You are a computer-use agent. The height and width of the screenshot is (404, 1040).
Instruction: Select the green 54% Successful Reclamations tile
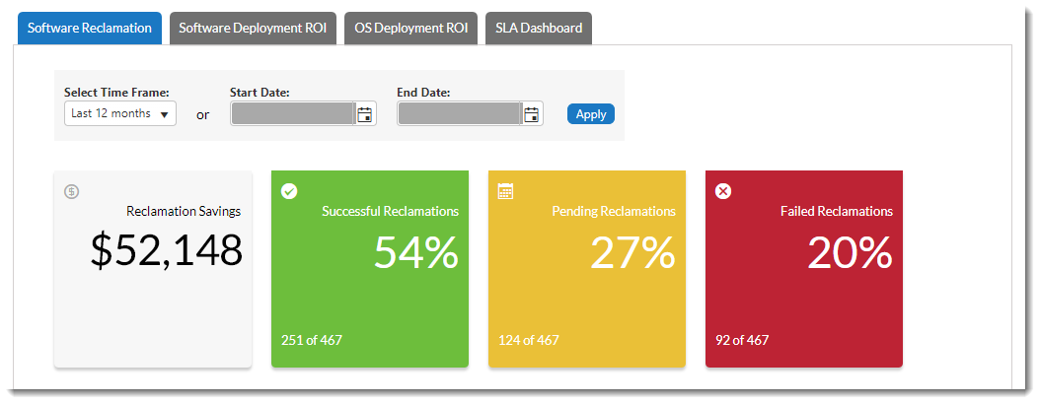tap(369, 269)
